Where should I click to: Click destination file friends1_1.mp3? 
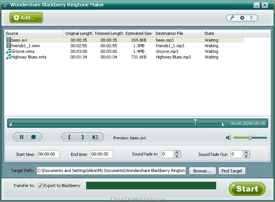[170, 46]
